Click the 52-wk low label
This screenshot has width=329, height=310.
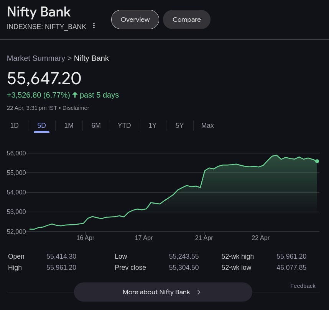pyautogui.click(x=236, y=268)
